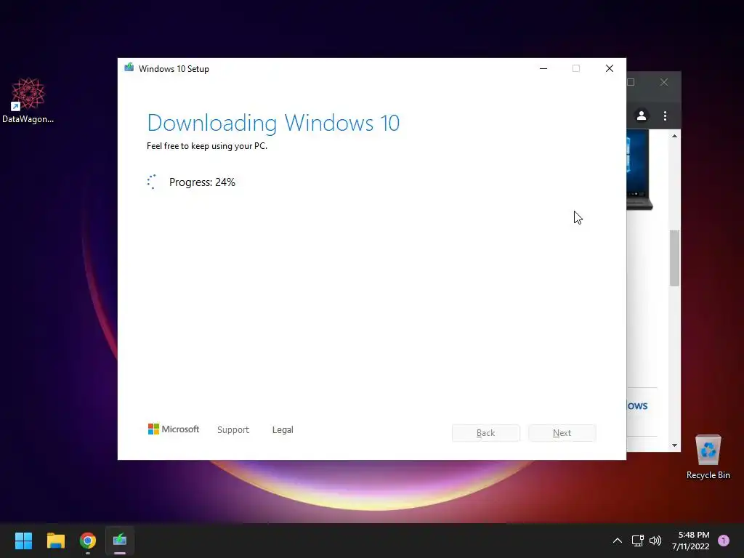Select the DataWagon desktop shortcut

click(28, 100)
